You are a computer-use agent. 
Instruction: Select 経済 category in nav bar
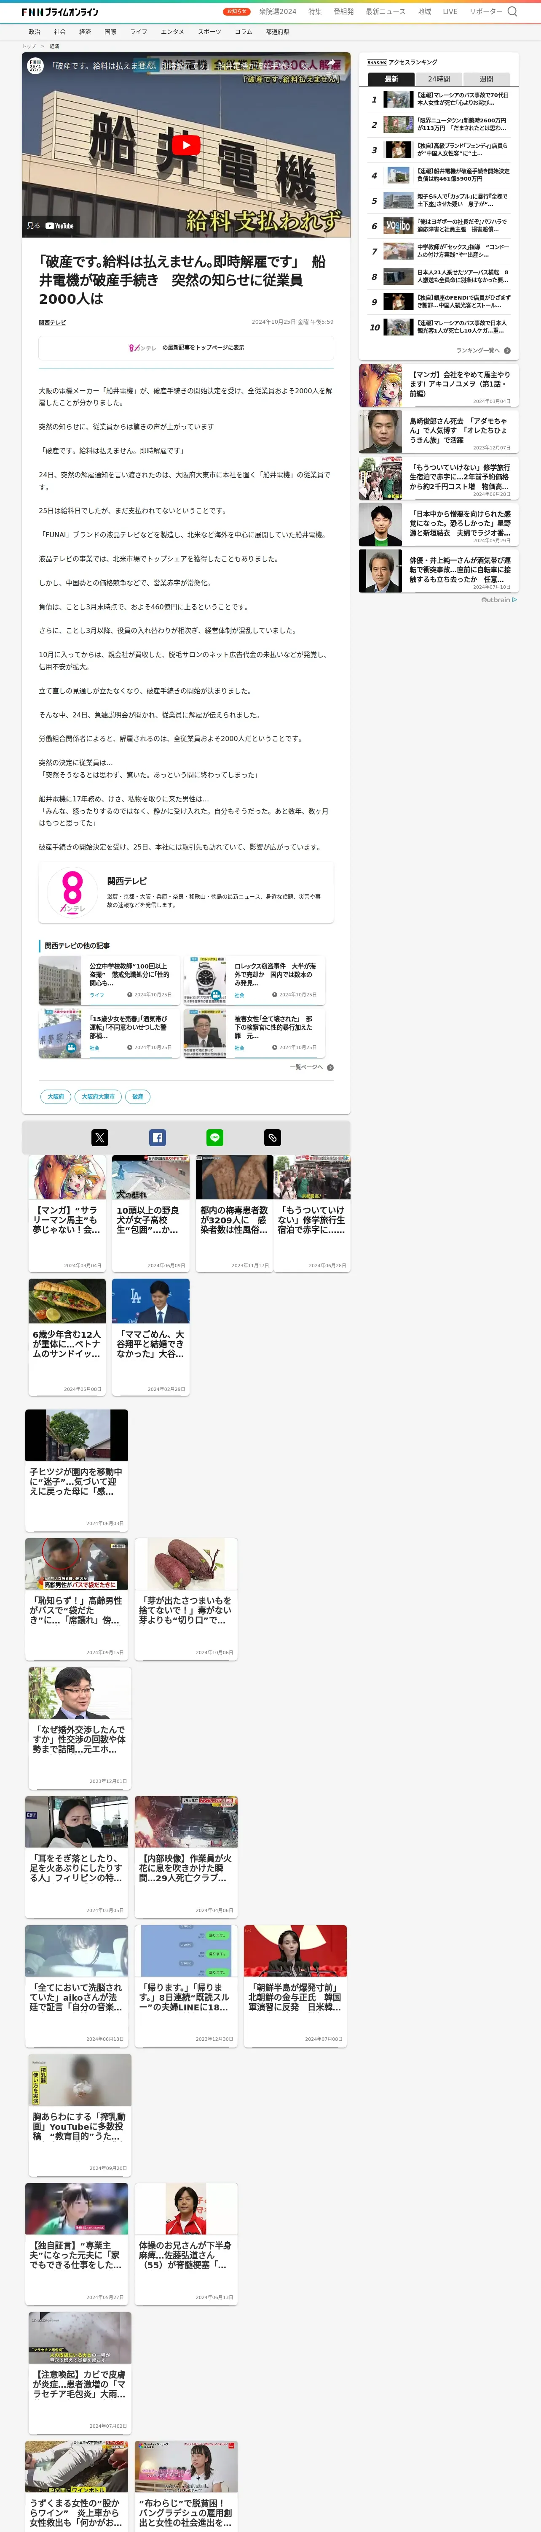pyautogui.click(x=86, y=32)
